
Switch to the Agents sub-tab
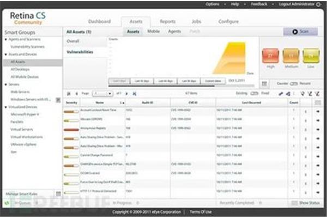(174, 31)
